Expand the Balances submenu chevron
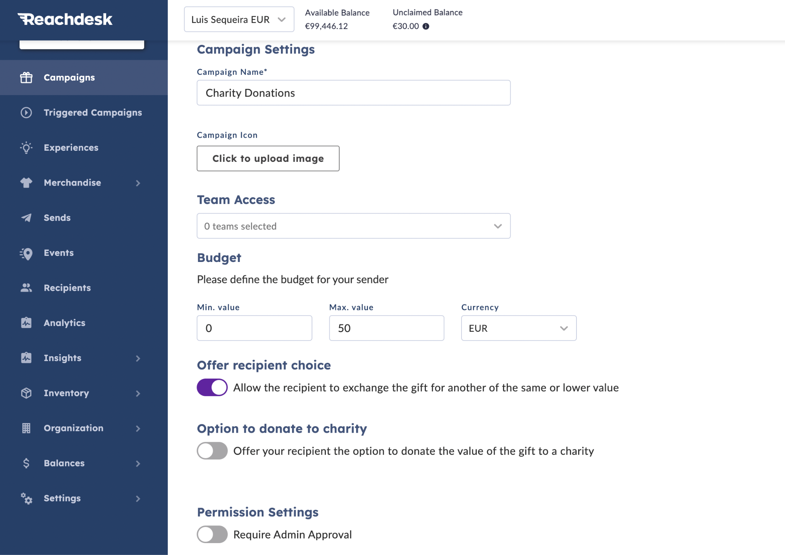The height and width of the screenshot is (555, 785). 138,463
